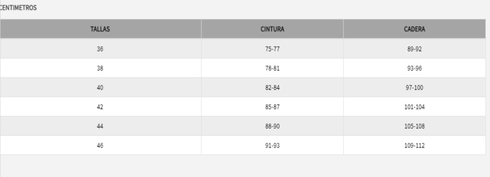
Task: Click size 44 cell
Action: point(100,126)
